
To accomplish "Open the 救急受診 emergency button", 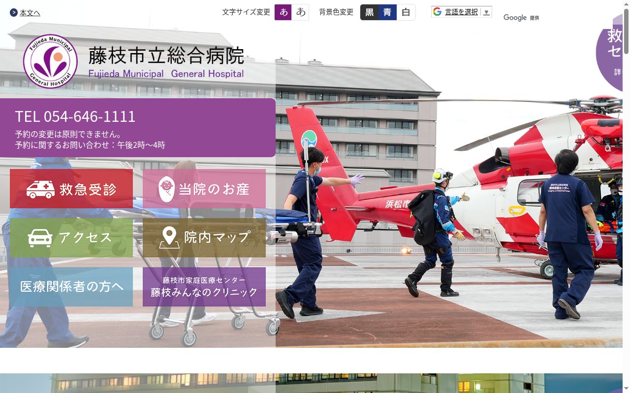I will (x=71, y=189).
